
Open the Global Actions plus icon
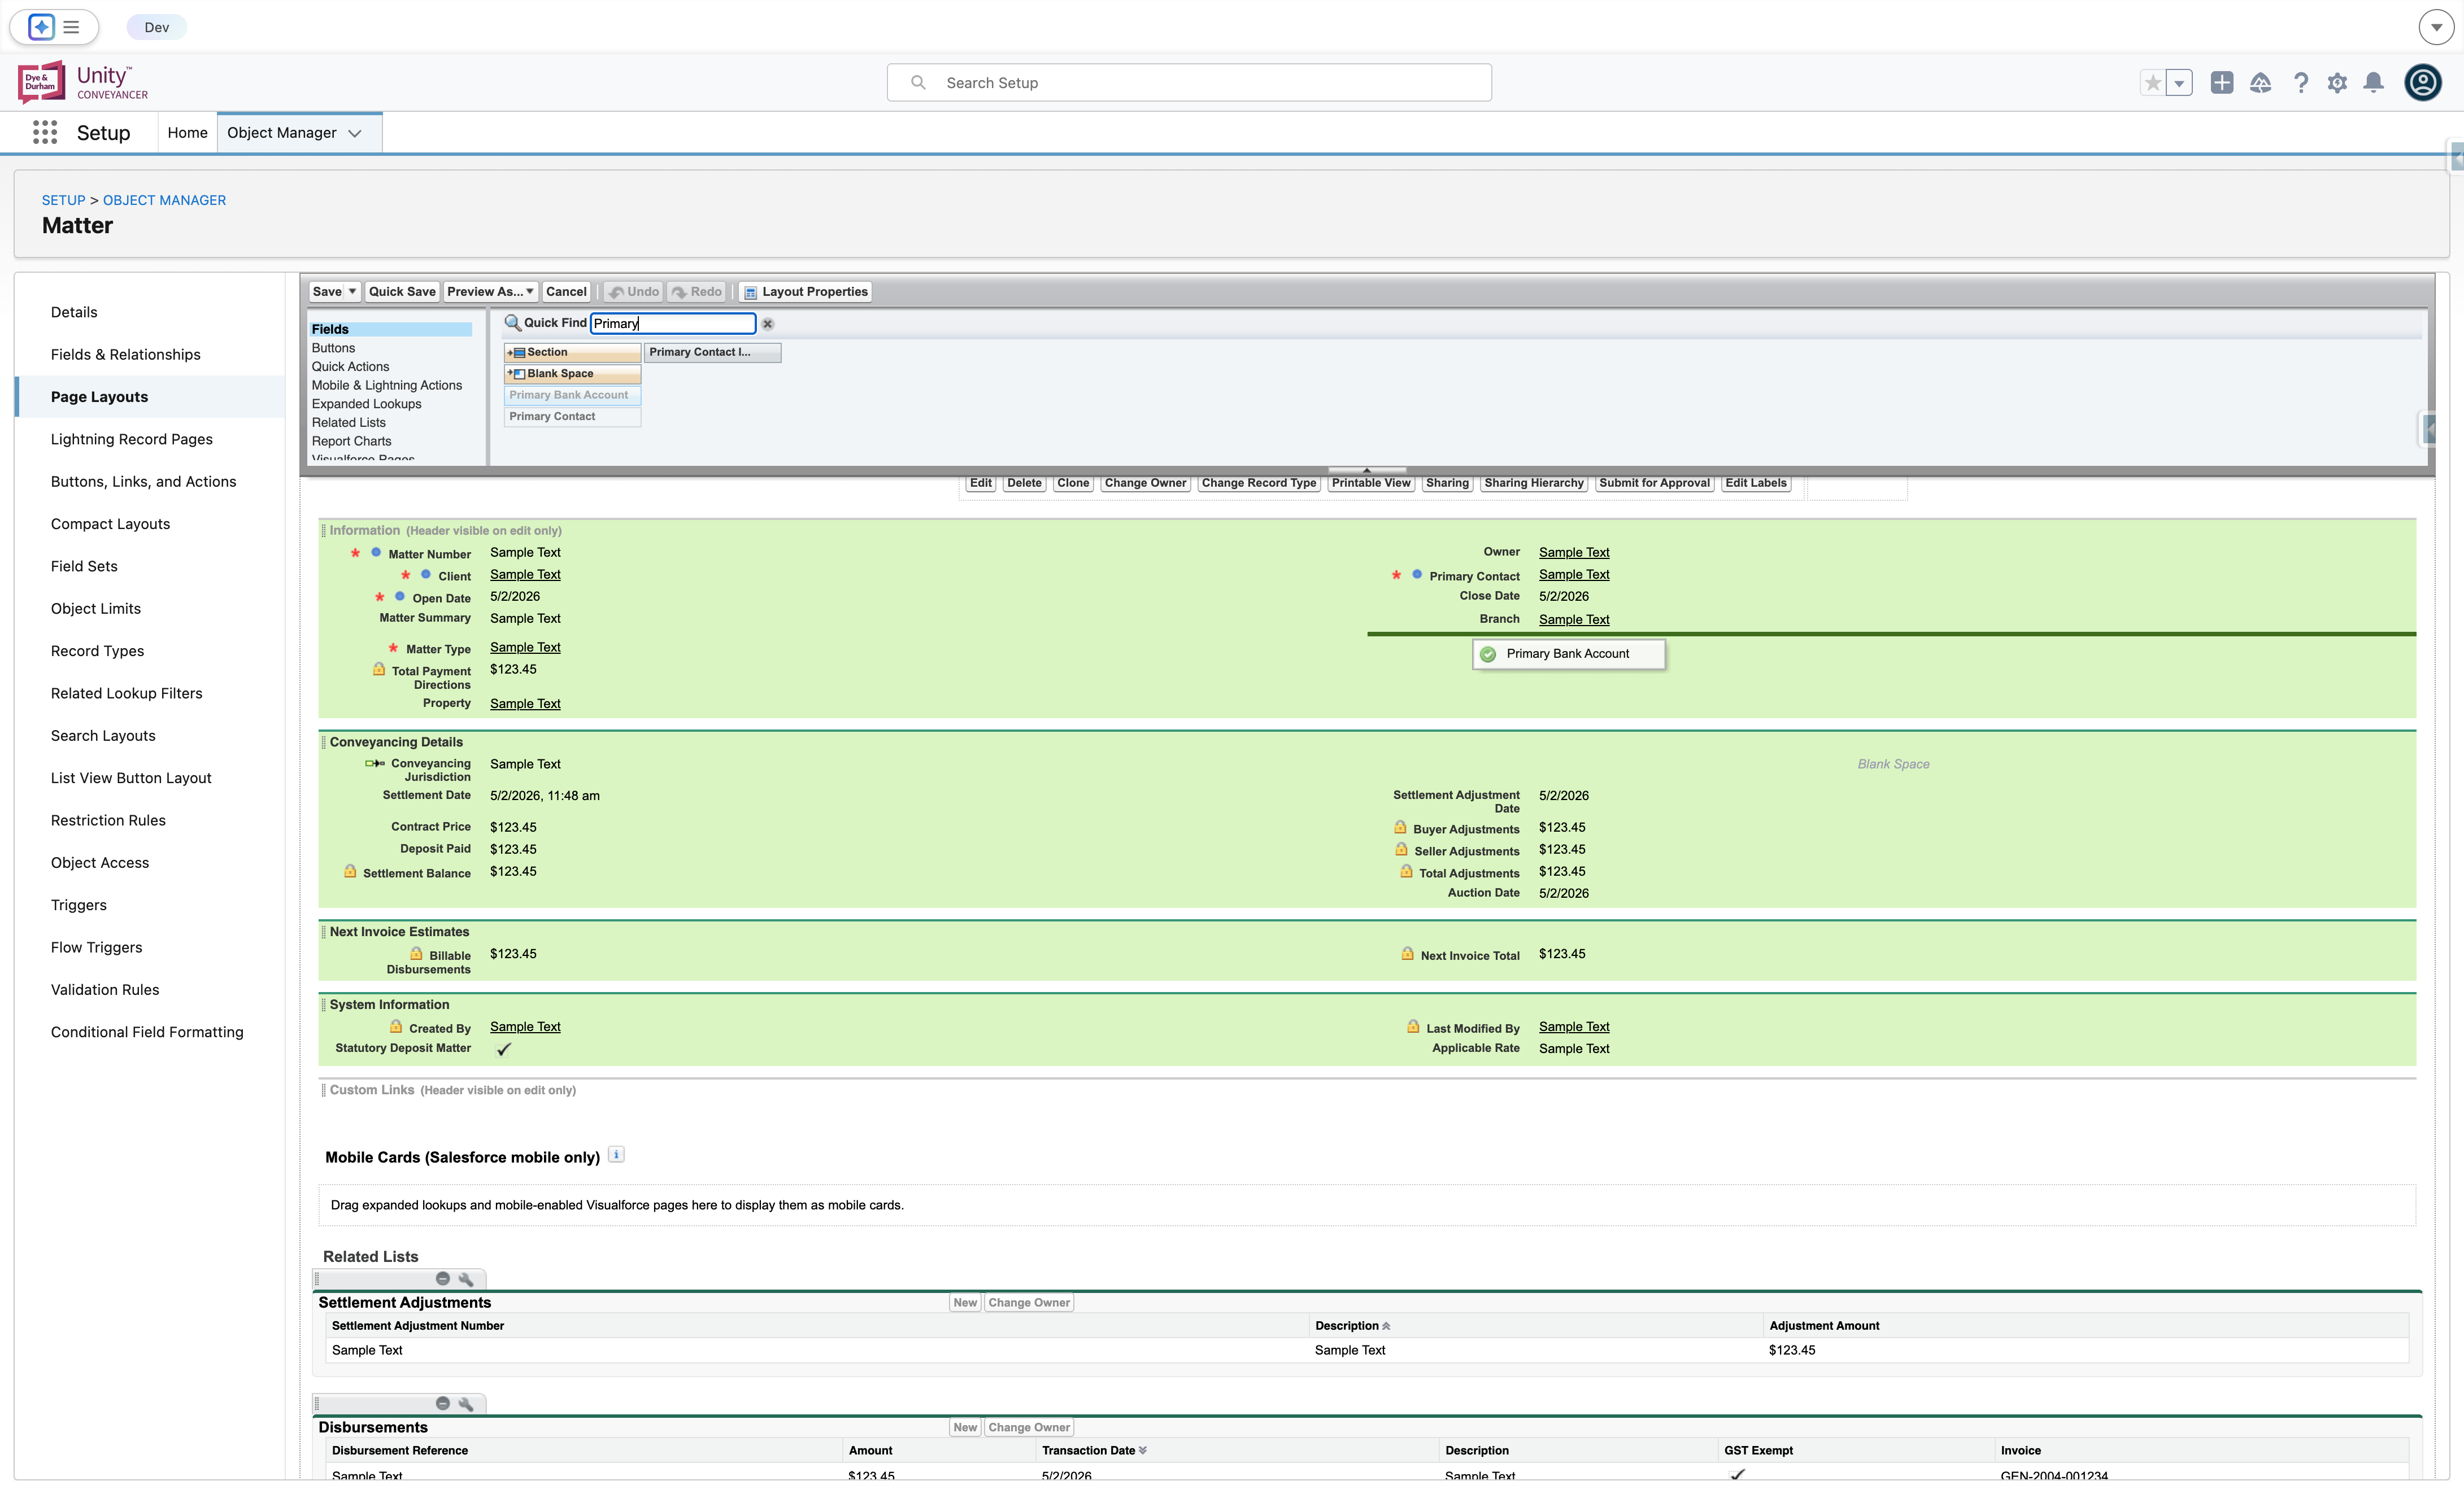[2221, 83]
